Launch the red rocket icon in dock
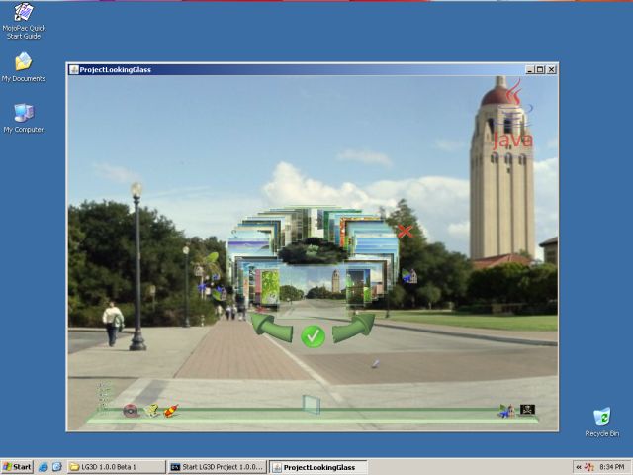Image resolution: width=633 pixels, height=475 pixels. tap(171, 411)
